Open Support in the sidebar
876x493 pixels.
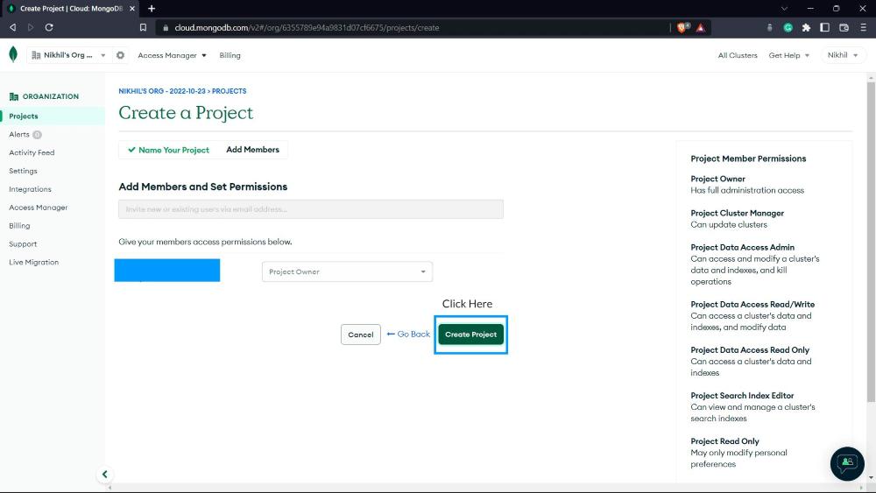coord(23,244)
